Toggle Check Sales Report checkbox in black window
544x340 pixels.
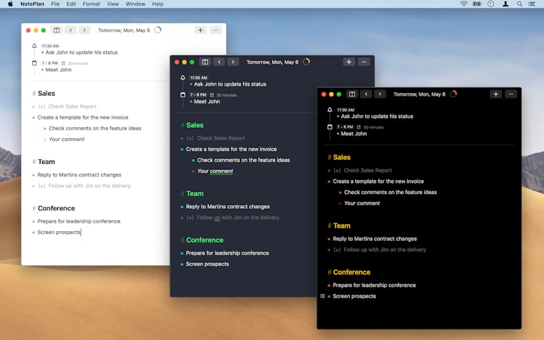pyautogui.click(x=337, y=170)
